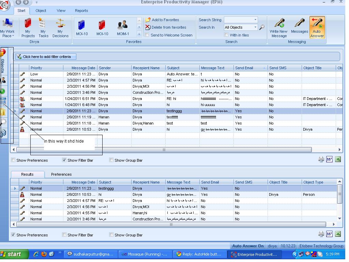Image resolution: width=349 pixels, height=262 pixels.
Task: Enable the With in files checkbox
Action: (x=226, y=35)
